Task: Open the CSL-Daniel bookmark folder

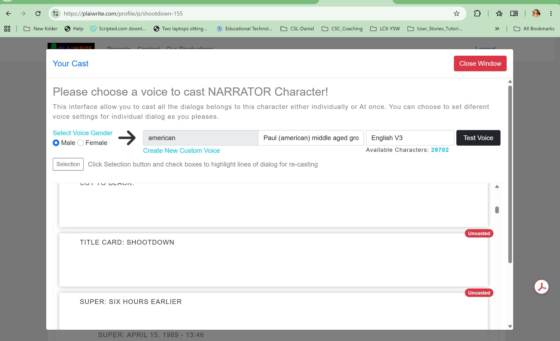Action: tap(297, 29)
